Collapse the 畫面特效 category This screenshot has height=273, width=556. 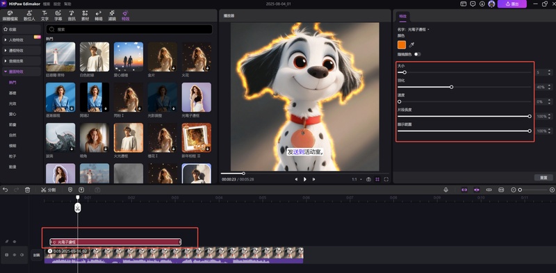pyautogui.click(x=22, y=72)
